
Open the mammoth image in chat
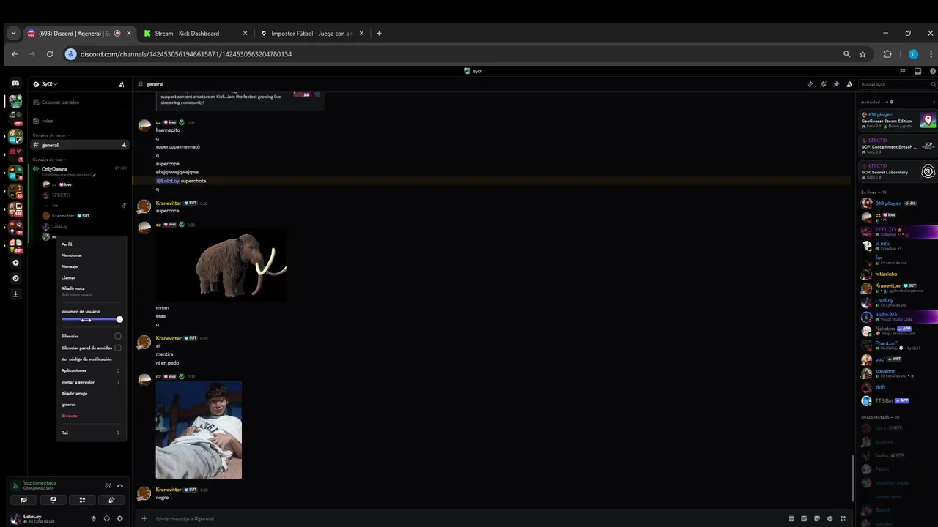click(221, 265)
